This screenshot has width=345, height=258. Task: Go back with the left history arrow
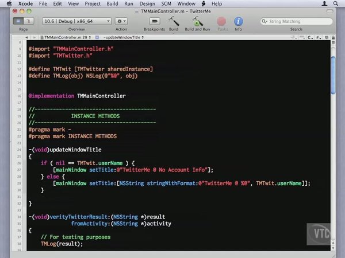click(x=26, y=37)
